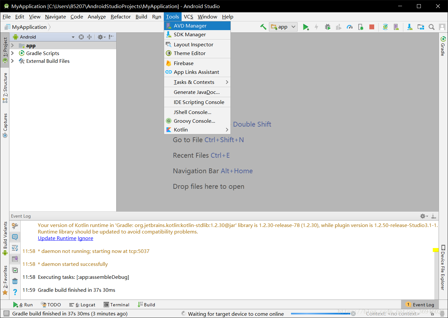448x318 pixels.
Task: Click Search Everywhere magnifier icon
Action: coord(431,27)
